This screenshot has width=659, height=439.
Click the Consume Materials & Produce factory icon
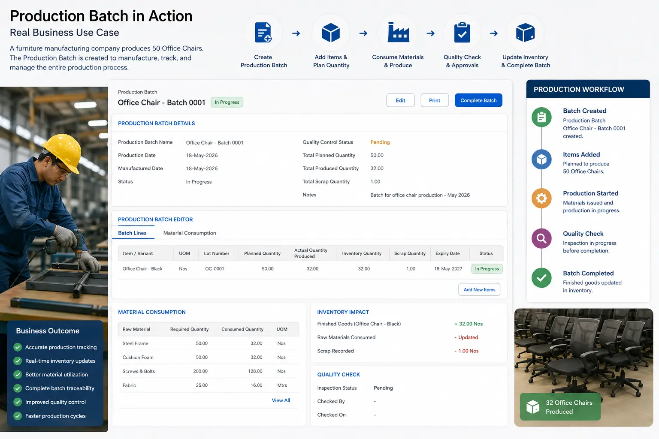point(398,33)
